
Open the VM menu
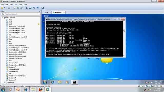click(x=16, y=5)
